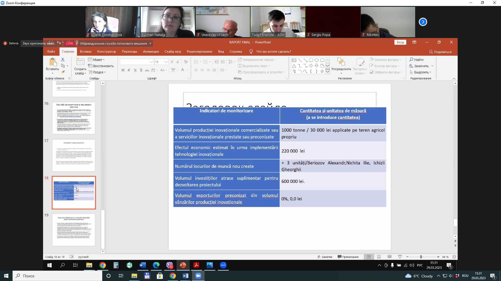Click the Format Painter brush icon

[63, 72]
